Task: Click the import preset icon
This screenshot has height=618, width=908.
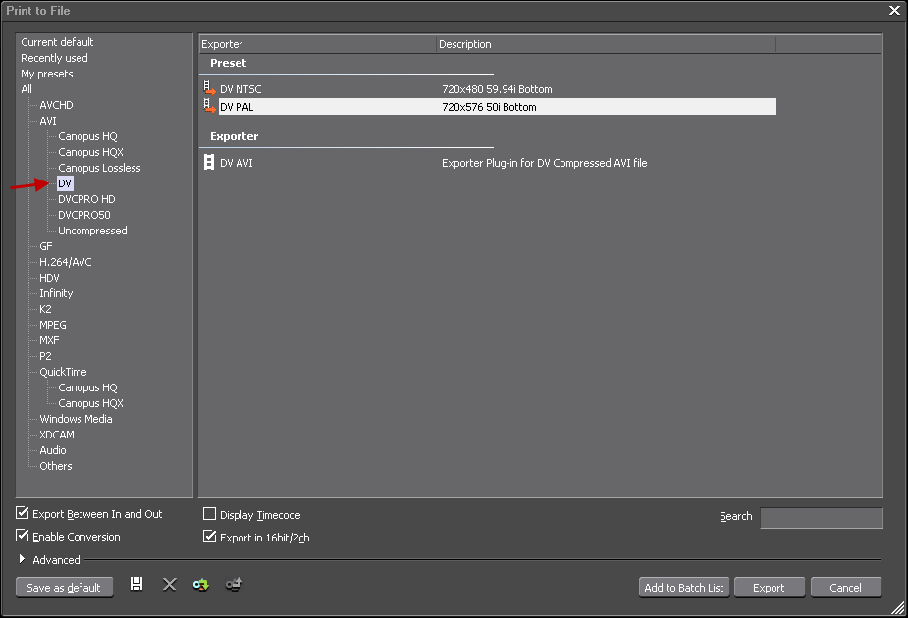Action: coord(200,585)
